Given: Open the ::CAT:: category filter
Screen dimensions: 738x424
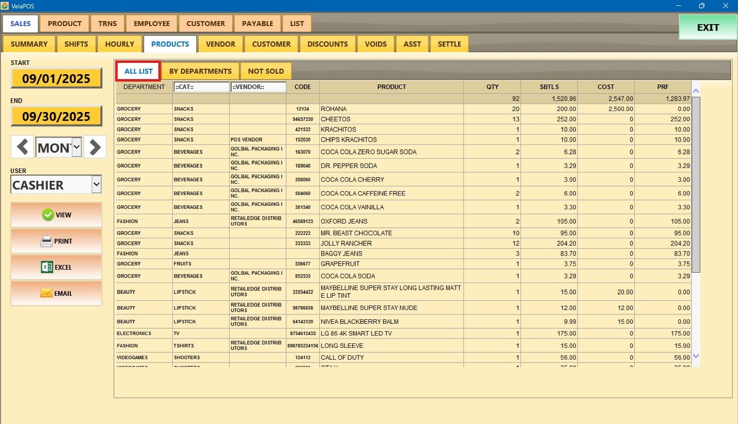Looking at the screenshot, I should [x=201, y=87].
